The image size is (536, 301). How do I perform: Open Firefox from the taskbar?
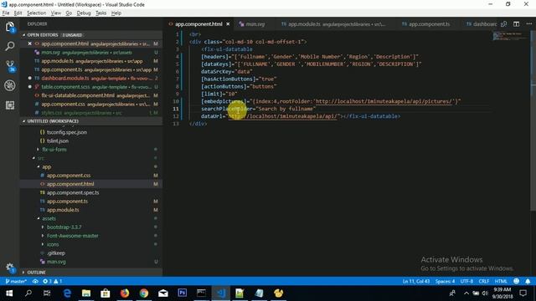pos(125,293)
